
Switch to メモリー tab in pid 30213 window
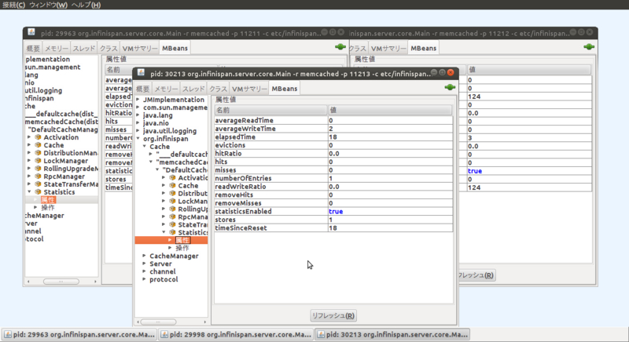166,89
